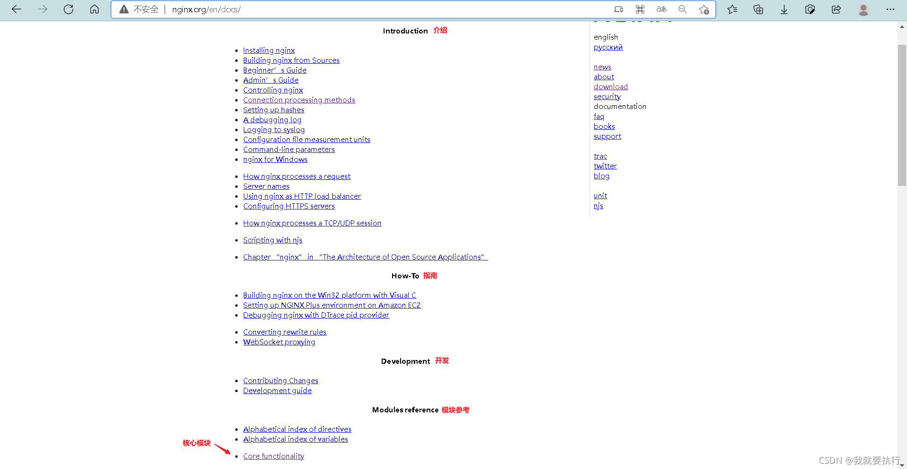
Task: Click the vertical scrollbar thumb
Action: click(902, 116)
